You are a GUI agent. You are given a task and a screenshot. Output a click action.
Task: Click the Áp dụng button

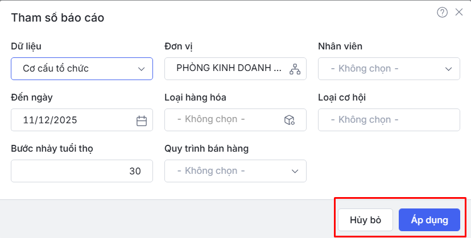pyautogui.click(x=429, y=220)
